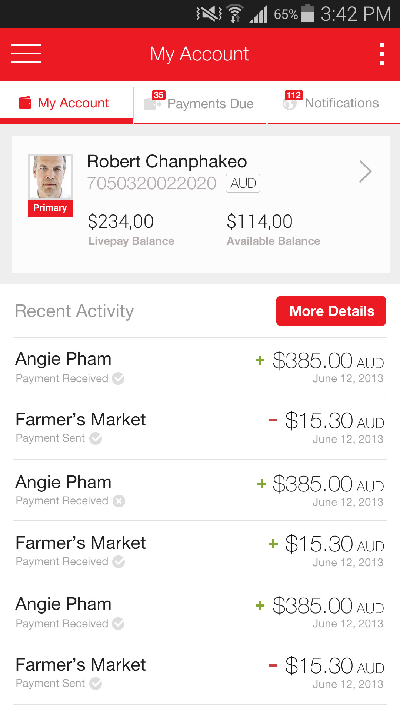The height and width of the screenshot is (711, 400).
Task: Open the hamburger navigation menu
Action: point(26,54)
